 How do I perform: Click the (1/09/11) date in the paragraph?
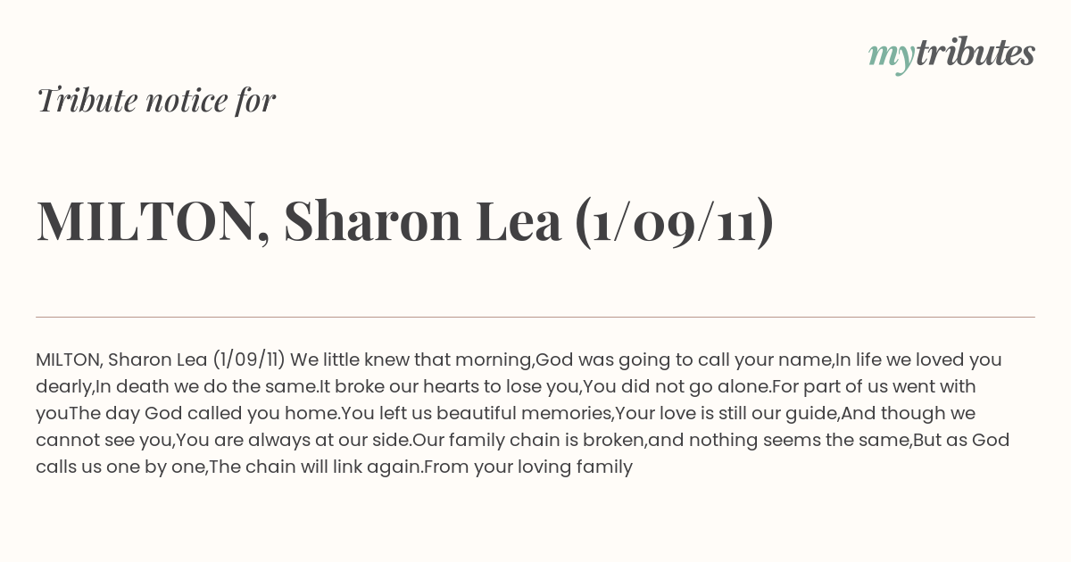point(249,360)
